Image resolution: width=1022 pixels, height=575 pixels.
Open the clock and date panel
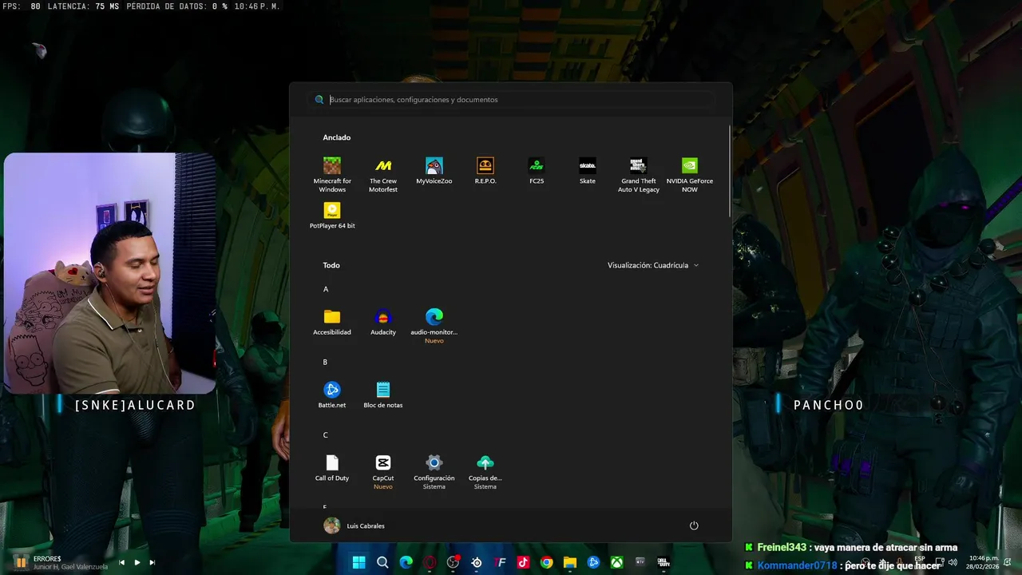pyautogui.click(x=984, y=562)
